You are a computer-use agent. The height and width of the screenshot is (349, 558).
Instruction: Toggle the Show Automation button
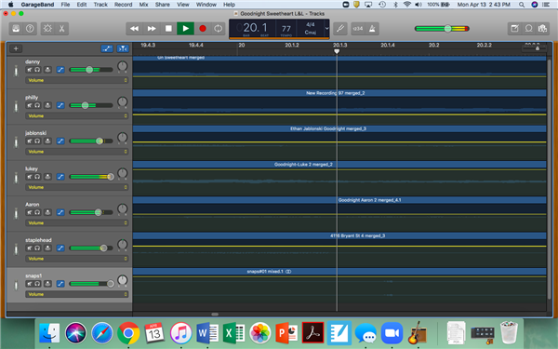(107, 48)
